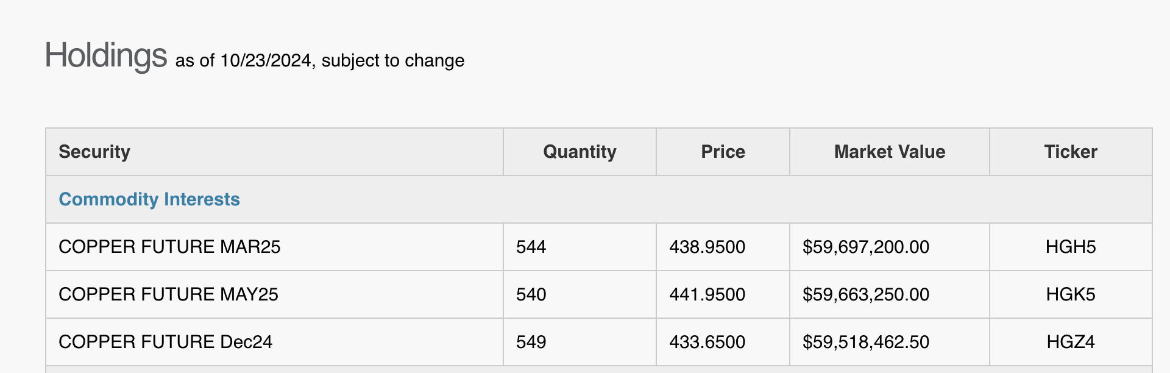Click the Security column header
Screen dimensions: 1170x373
(94, 152)
